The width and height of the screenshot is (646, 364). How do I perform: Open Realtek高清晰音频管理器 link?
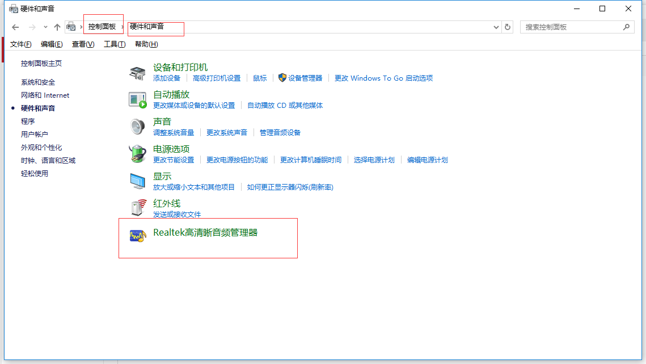205,233
